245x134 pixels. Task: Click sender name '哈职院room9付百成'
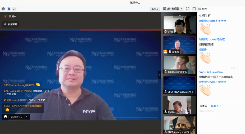click(x=212, y=39)
